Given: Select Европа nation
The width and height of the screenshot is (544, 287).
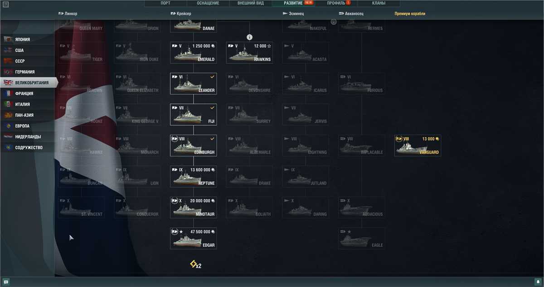Looking at the screenshot, I should pyautogui.click(x=28, y=126).
